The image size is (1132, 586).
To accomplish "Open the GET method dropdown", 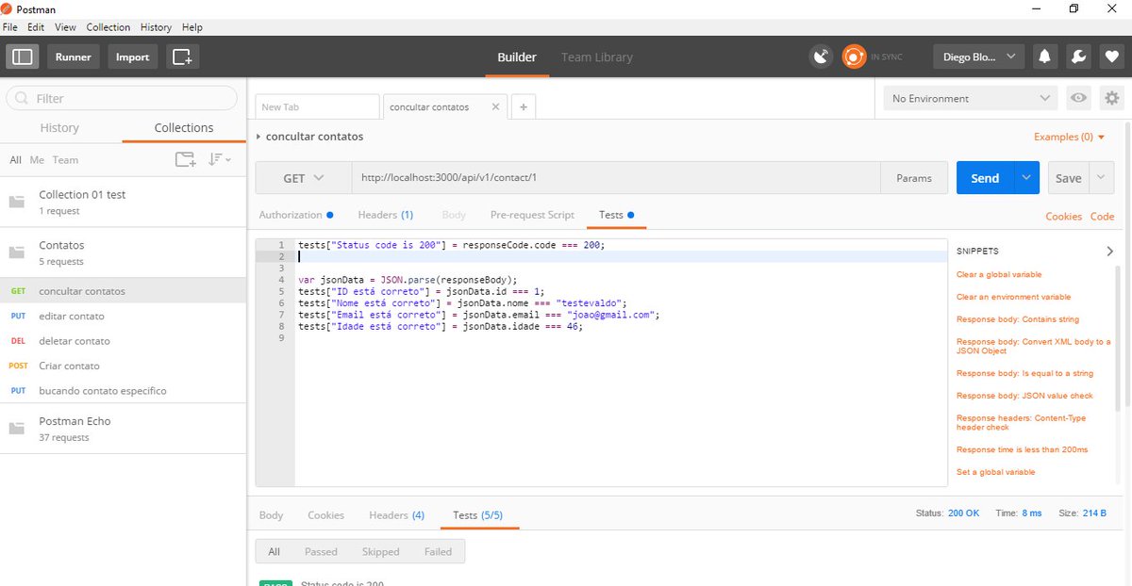I will click(303, 178).
